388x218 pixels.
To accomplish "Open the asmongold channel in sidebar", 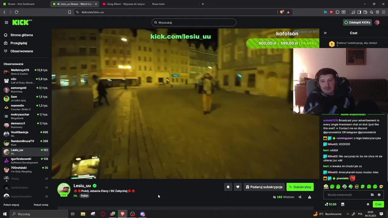I will pyautogui.click(x=26, y=90).
